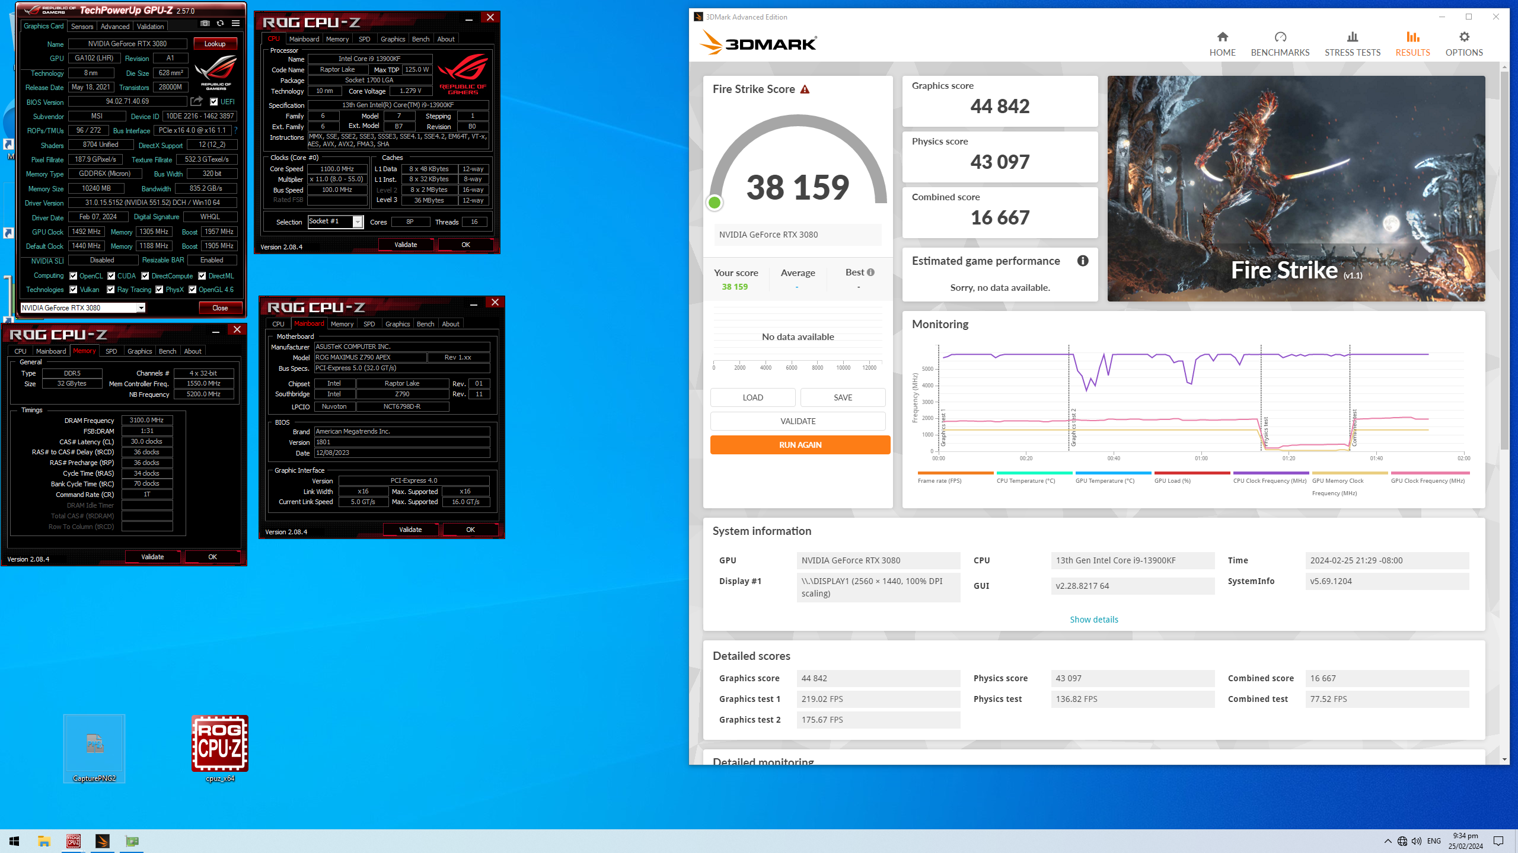Toggle Ray Tracing checkbox
The image size is (1518, 853).
(111, 290)
